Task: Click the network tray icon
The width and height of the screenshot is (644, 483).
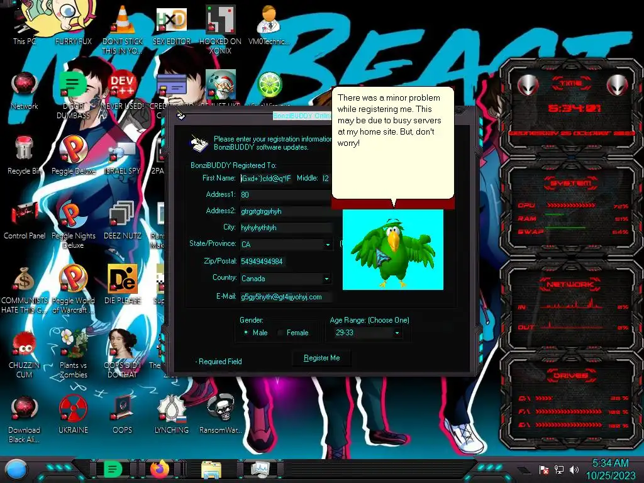Action: click(559, 469)
